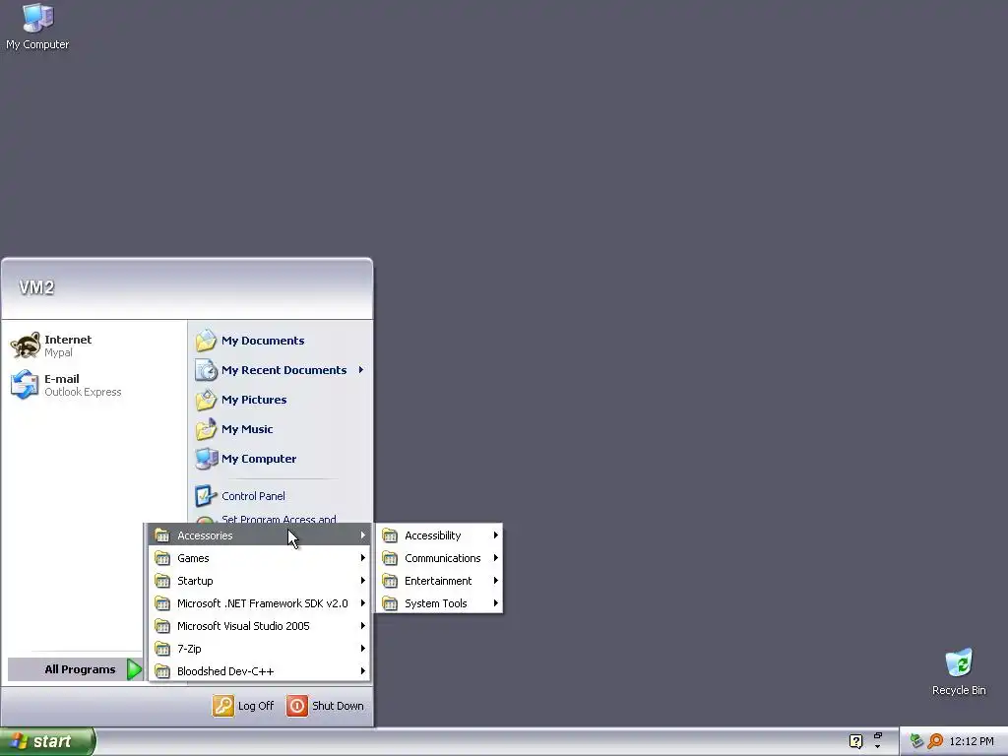This screenshot has height=756, width=1008.
Task: Open Microsoft Visual Studio 2005 folder
Action: [259, 626]
